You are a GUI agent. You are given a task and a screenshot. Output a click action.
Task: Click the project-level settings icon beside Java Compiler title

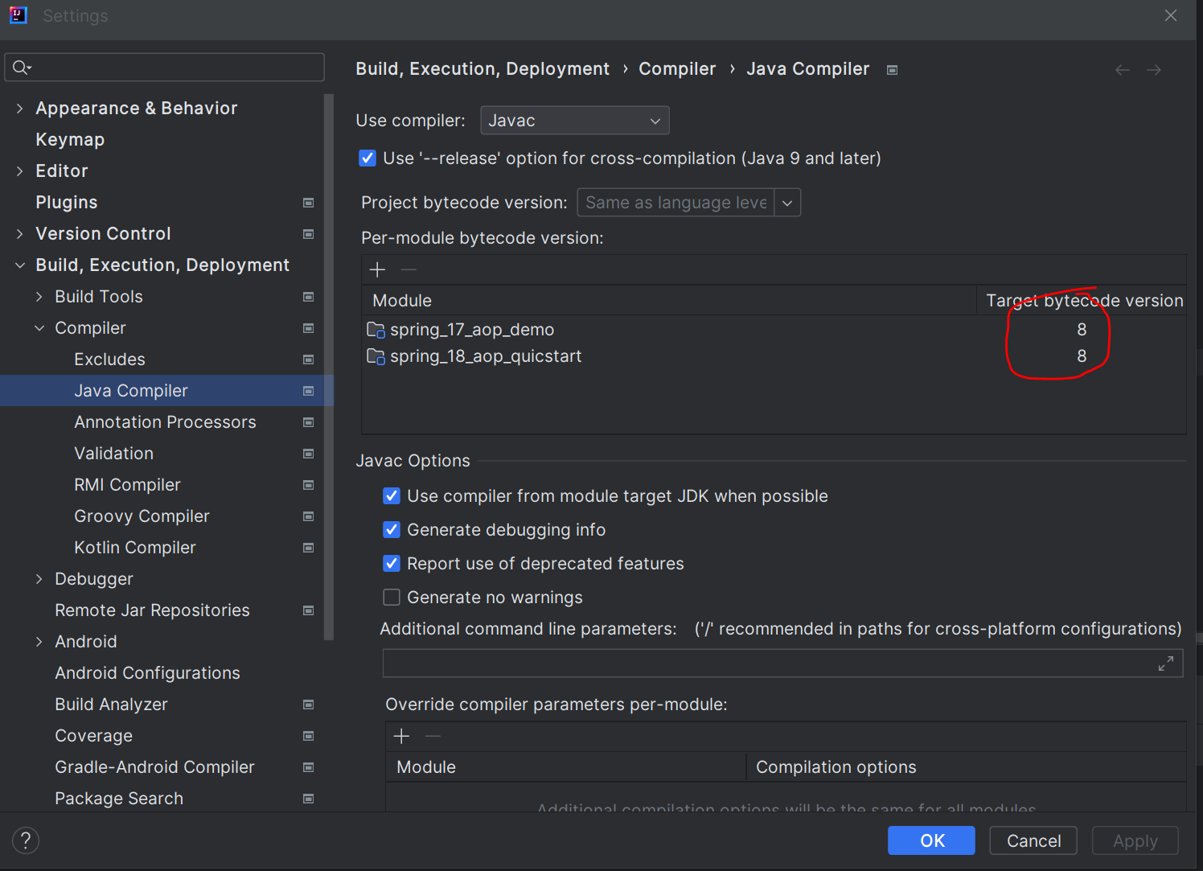tap(892, 70)
